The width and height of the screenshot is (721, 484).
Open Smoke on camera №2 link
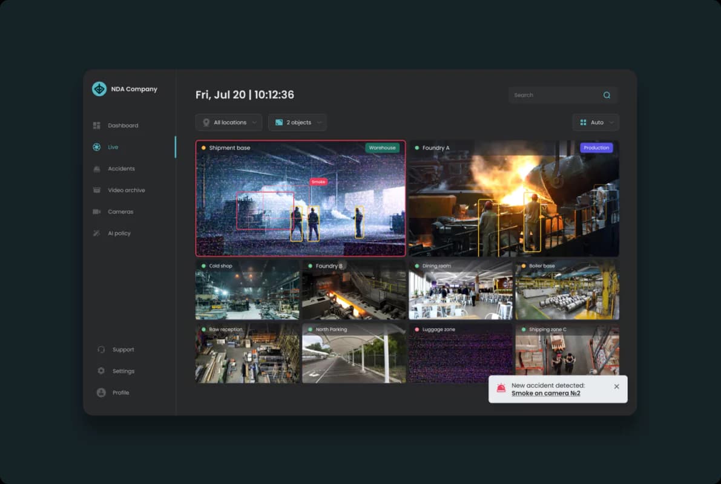pyautogui.click(x=545, y=393)
